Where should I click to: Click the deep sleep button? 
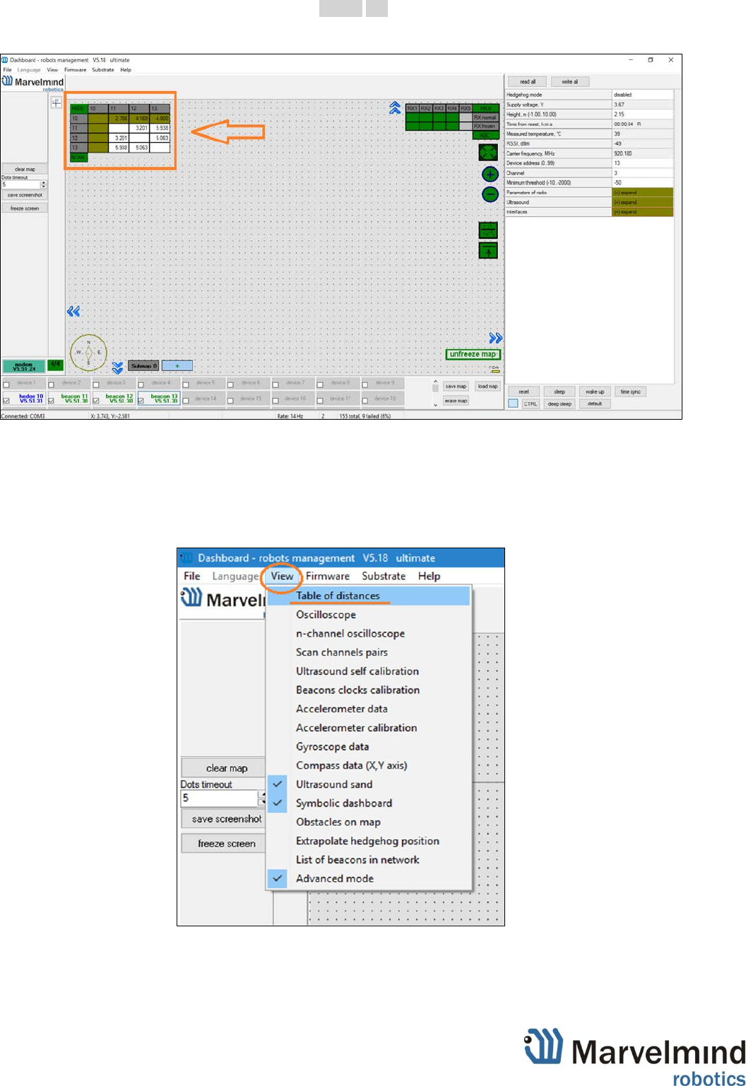559,404
